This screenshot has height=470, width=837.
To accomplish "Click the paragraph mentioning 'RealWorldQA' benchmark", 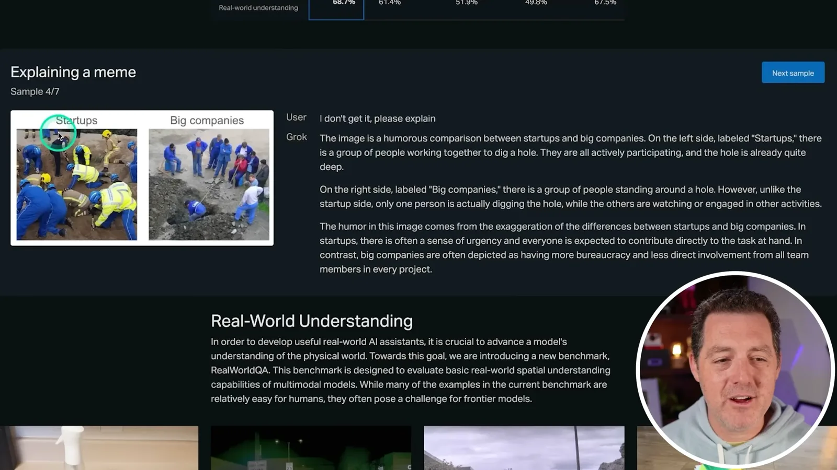I will click(411, 370).
